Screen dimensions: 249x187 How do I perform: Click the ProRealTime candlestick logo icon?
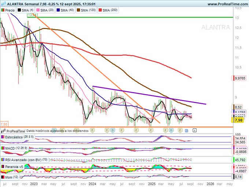tap(3, 131)
